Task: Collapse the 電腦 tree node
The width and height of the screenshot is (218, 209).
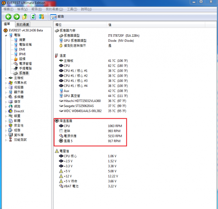Action: [6, 35]
